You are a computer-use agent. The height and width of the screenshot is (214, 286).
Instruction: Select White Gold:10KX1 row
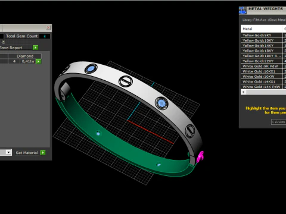coord(261,71)
